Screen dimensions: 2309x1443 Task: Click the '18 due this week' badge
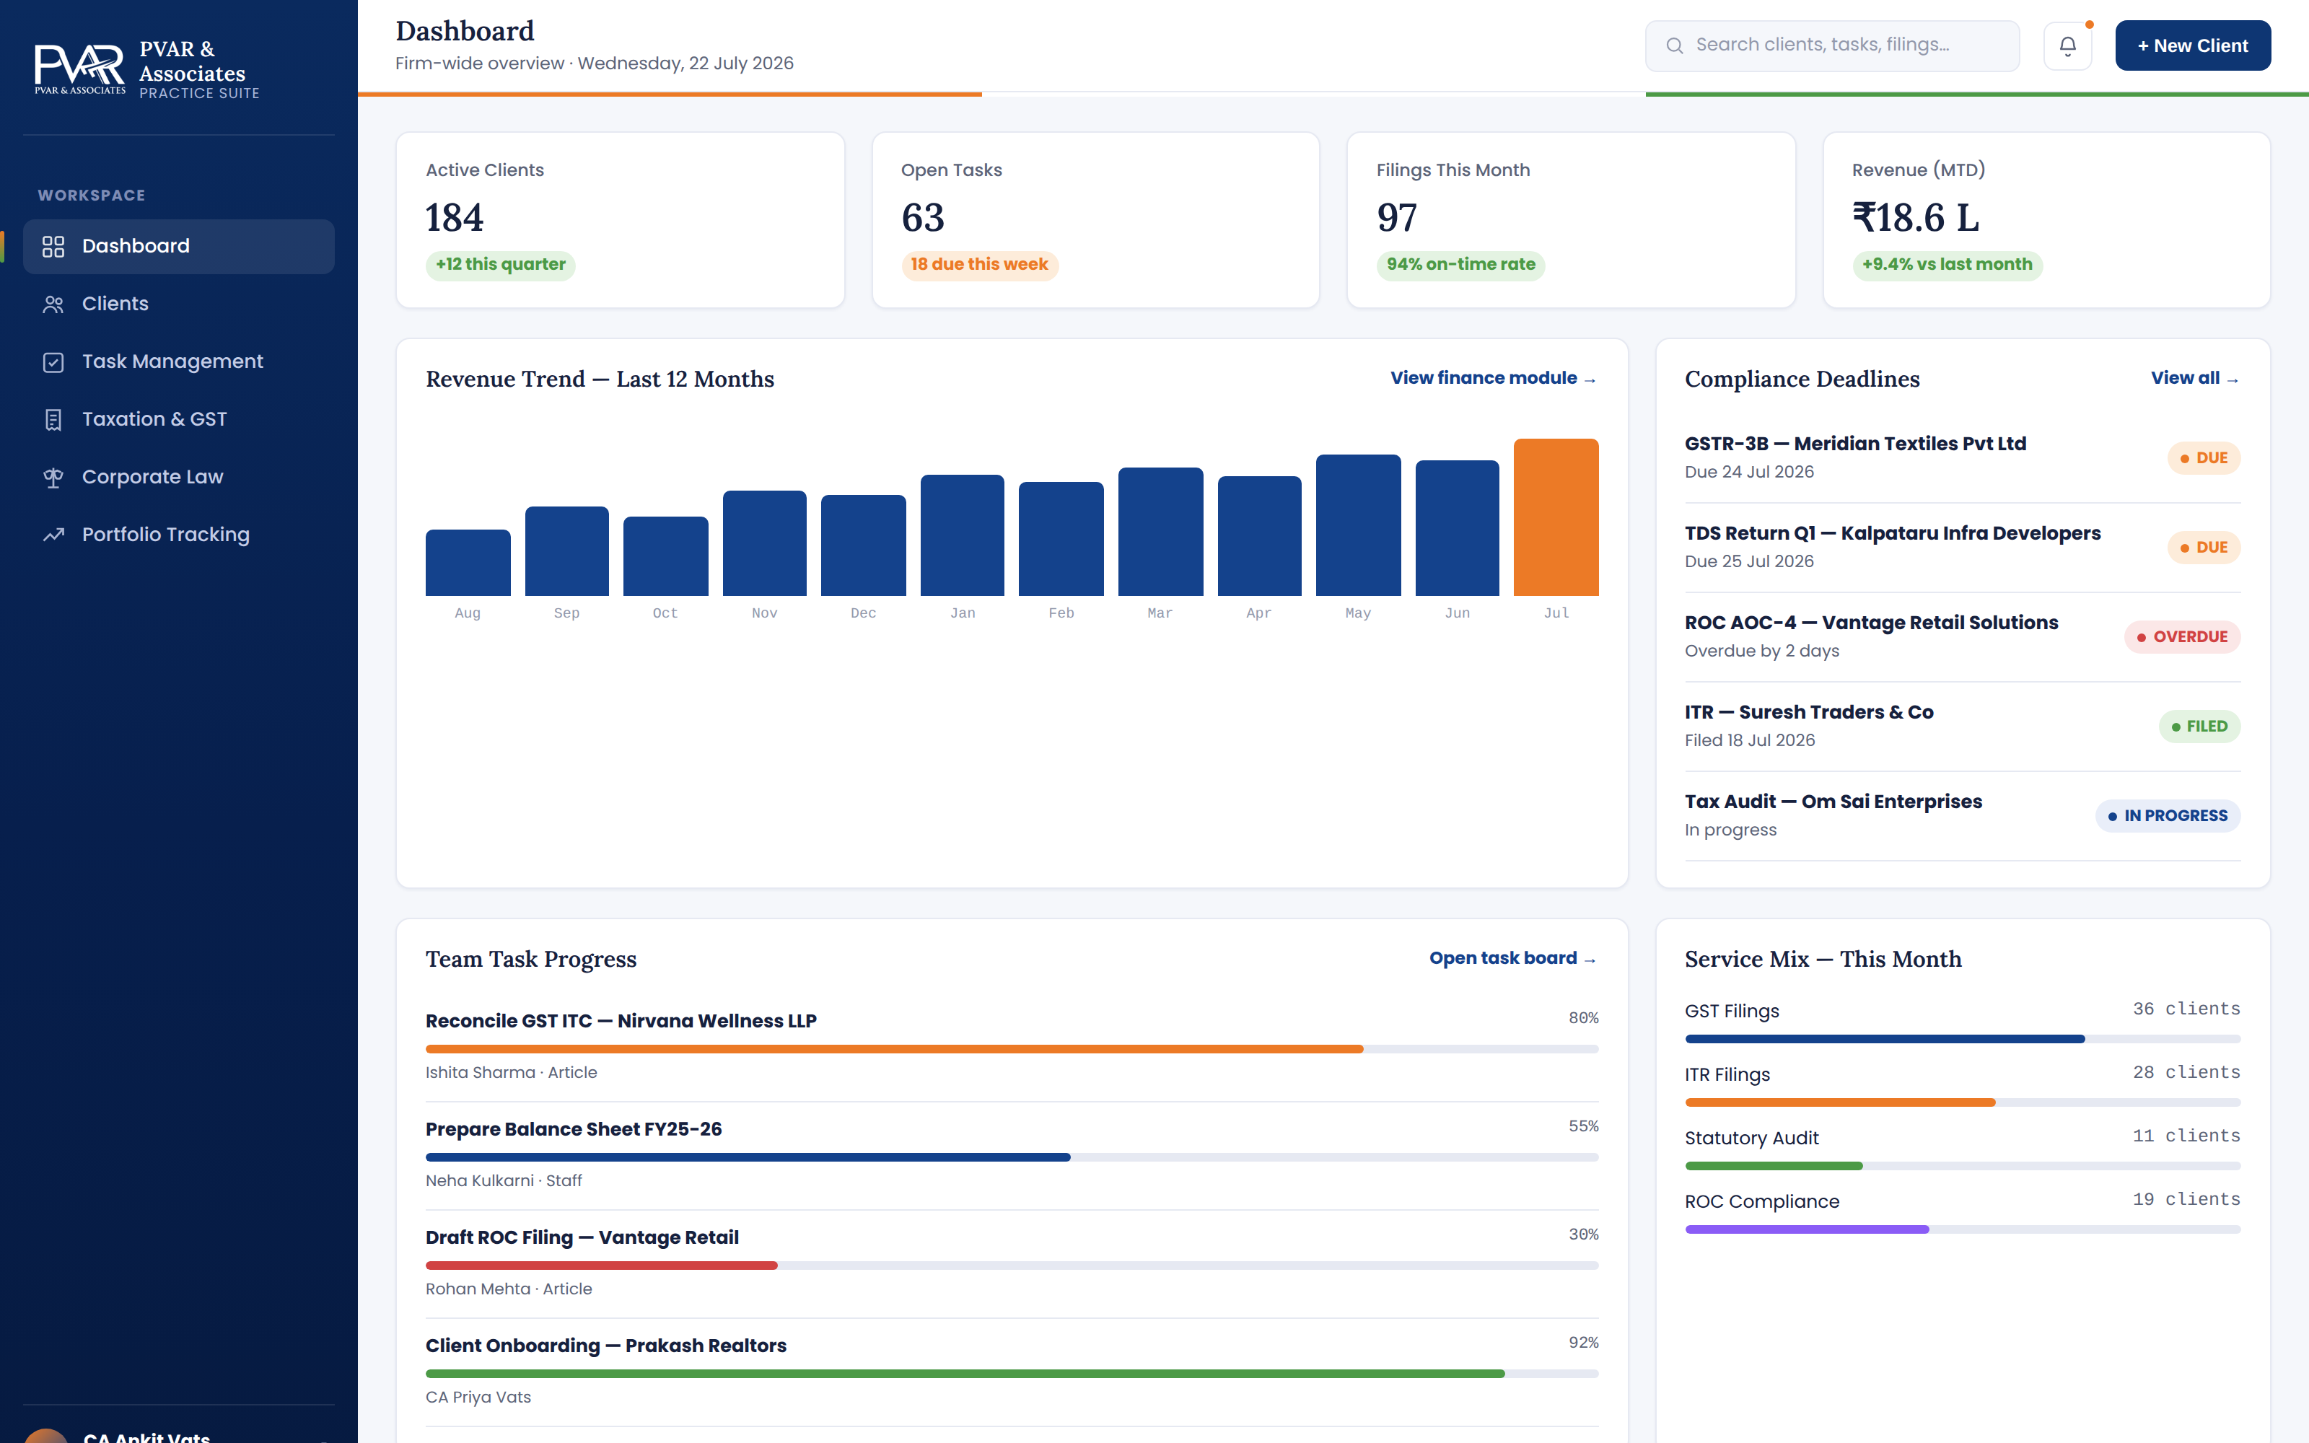pyautogui.click(x=979, y=266)
